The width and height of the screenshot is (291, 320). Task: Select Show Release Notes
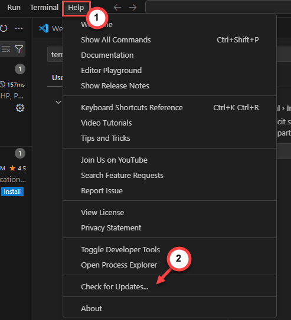[x=169, y=85]
